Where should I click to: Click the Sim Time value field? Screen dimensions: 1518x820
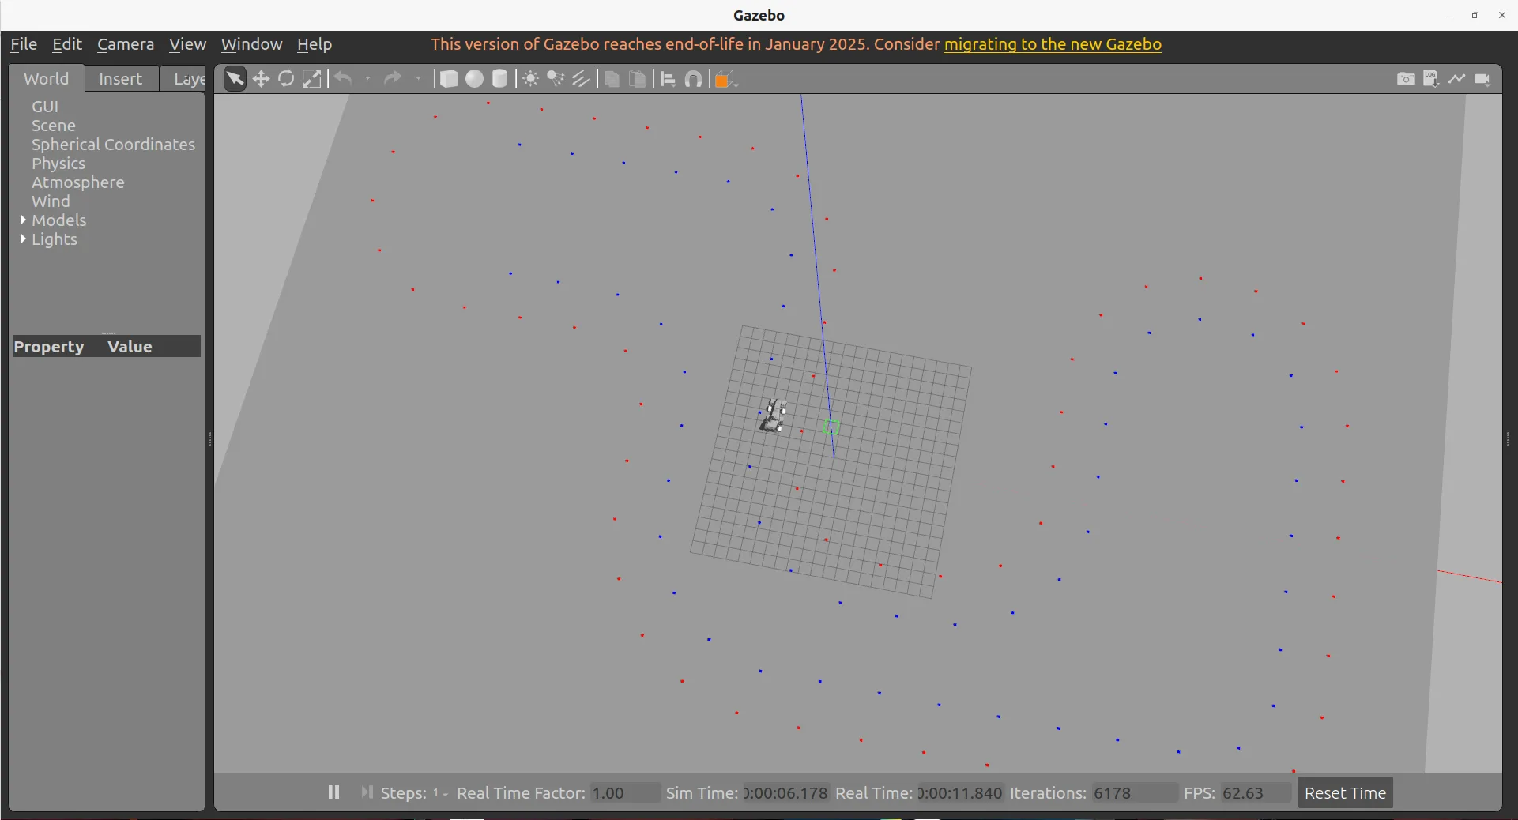click(785, 793)
